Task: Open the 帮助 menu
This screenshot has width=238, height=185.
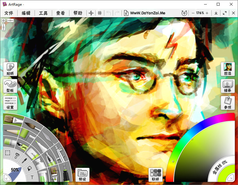Action: pyautogui.click(x=78, y=13)
